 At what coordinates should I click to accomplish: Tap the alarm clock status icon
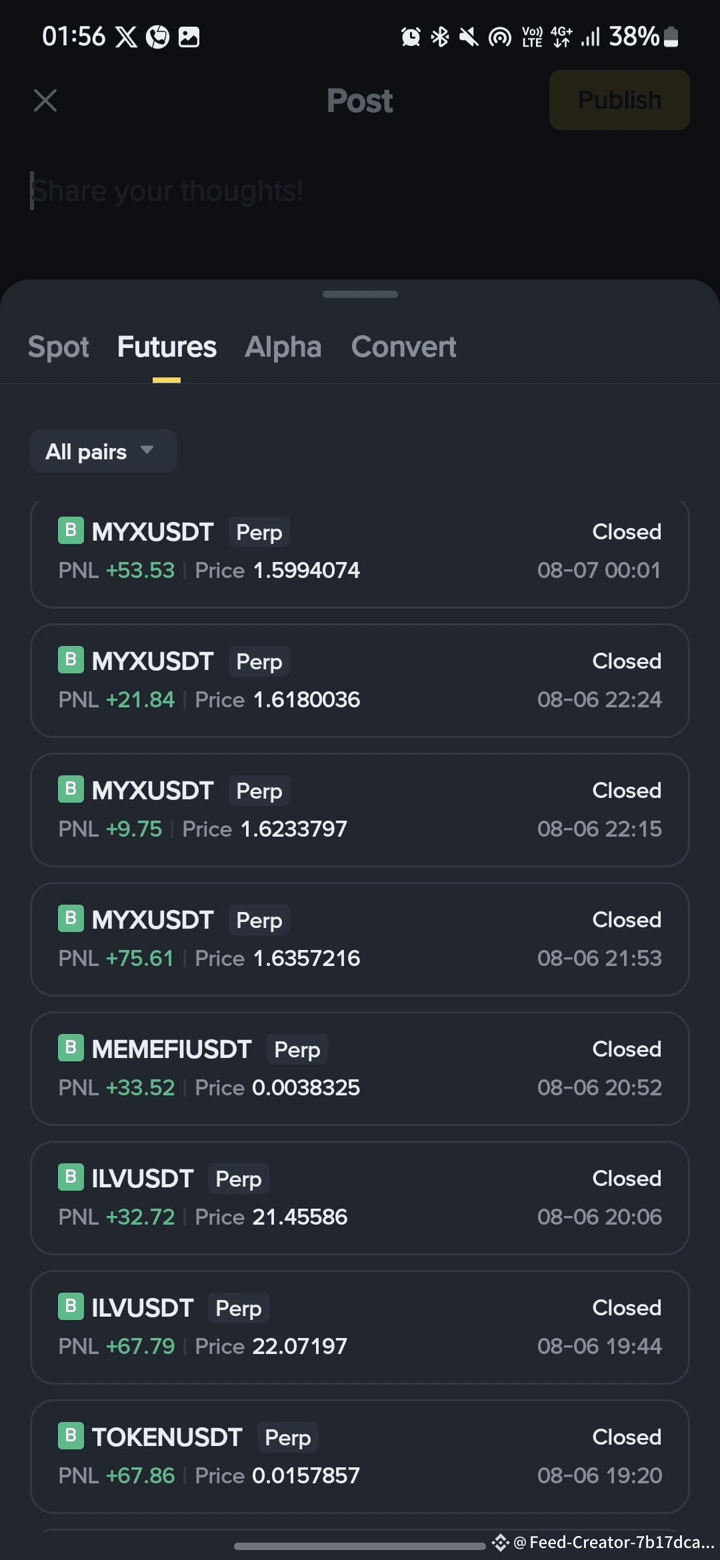(411, 37)
